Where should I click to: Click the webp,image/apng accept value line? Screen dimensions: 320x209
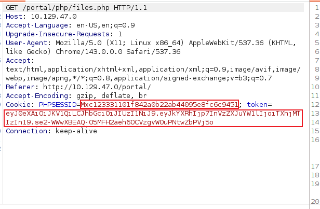point(139,78)
